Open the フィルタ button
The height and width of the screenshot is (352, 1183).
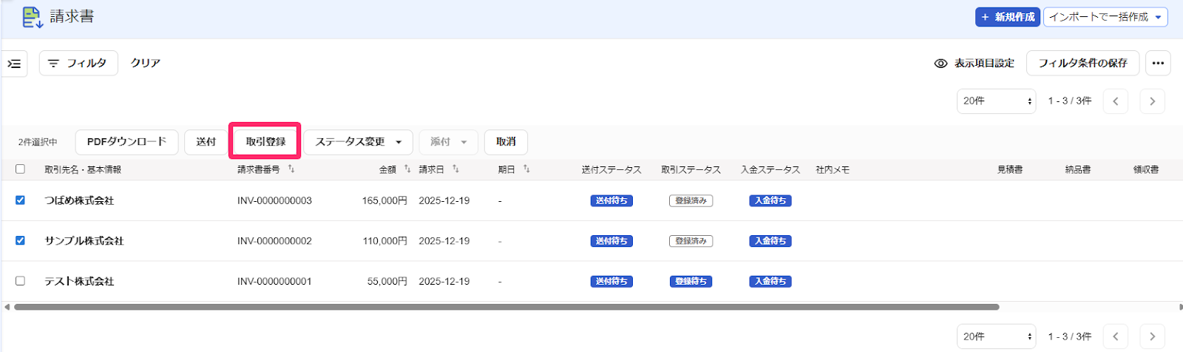pos(78,64)
